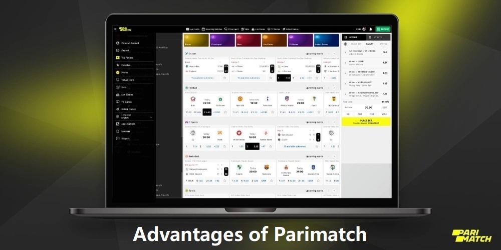Choose the 50 quick stake amount

(x=348, y=114)
